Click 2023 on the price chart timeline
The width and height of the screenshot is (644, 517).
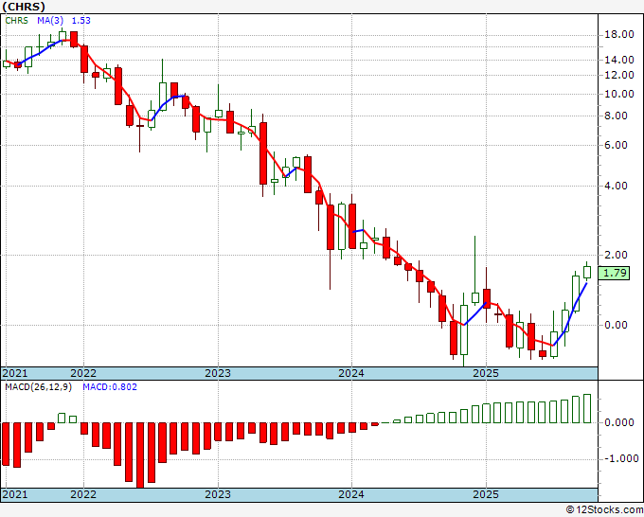coord(218,373)
